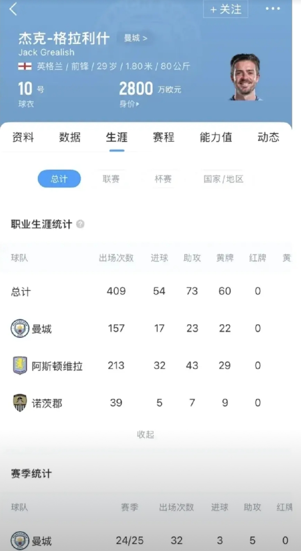Tap the back arrow icon
This screenshot has width=301, height=551.
point(13,9)
